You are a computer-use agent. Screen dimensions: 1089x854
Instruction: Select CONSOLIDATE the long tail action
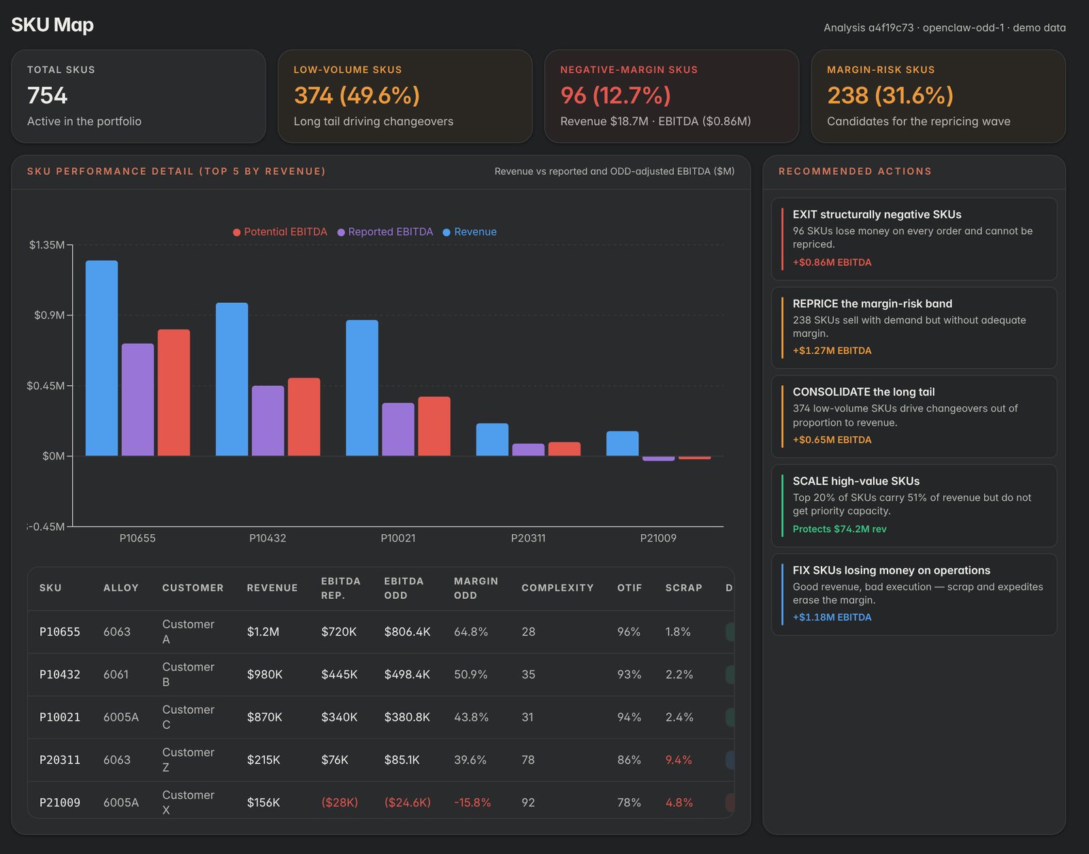[x=914, y=416]
